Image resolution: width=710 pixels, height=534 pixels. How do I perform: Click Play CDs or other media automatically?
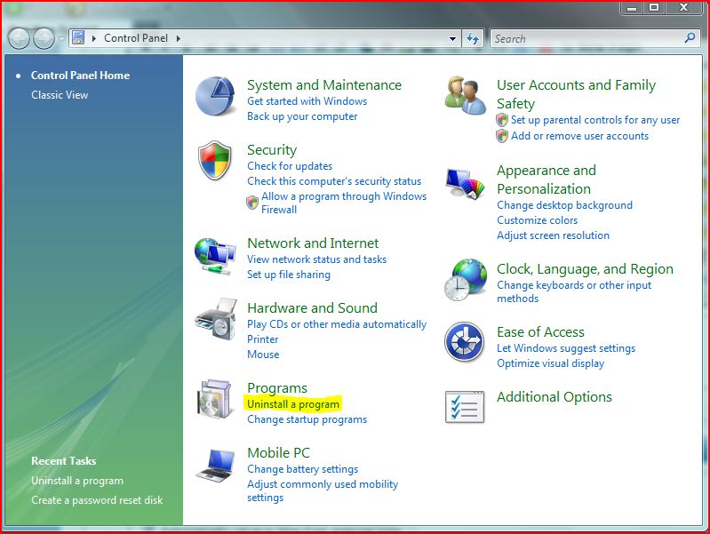[337, 324]
